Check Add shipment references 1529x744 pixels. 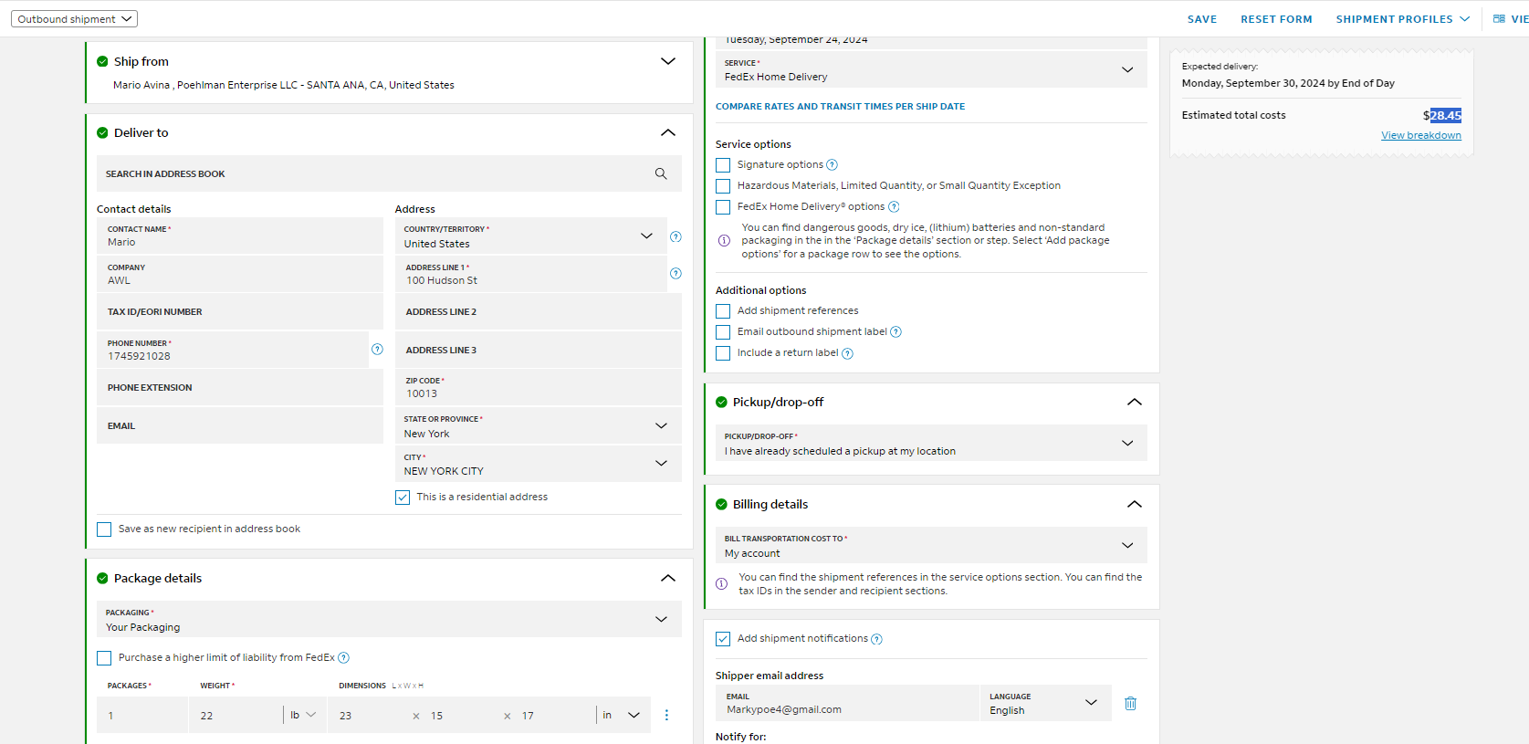[723, 311]
